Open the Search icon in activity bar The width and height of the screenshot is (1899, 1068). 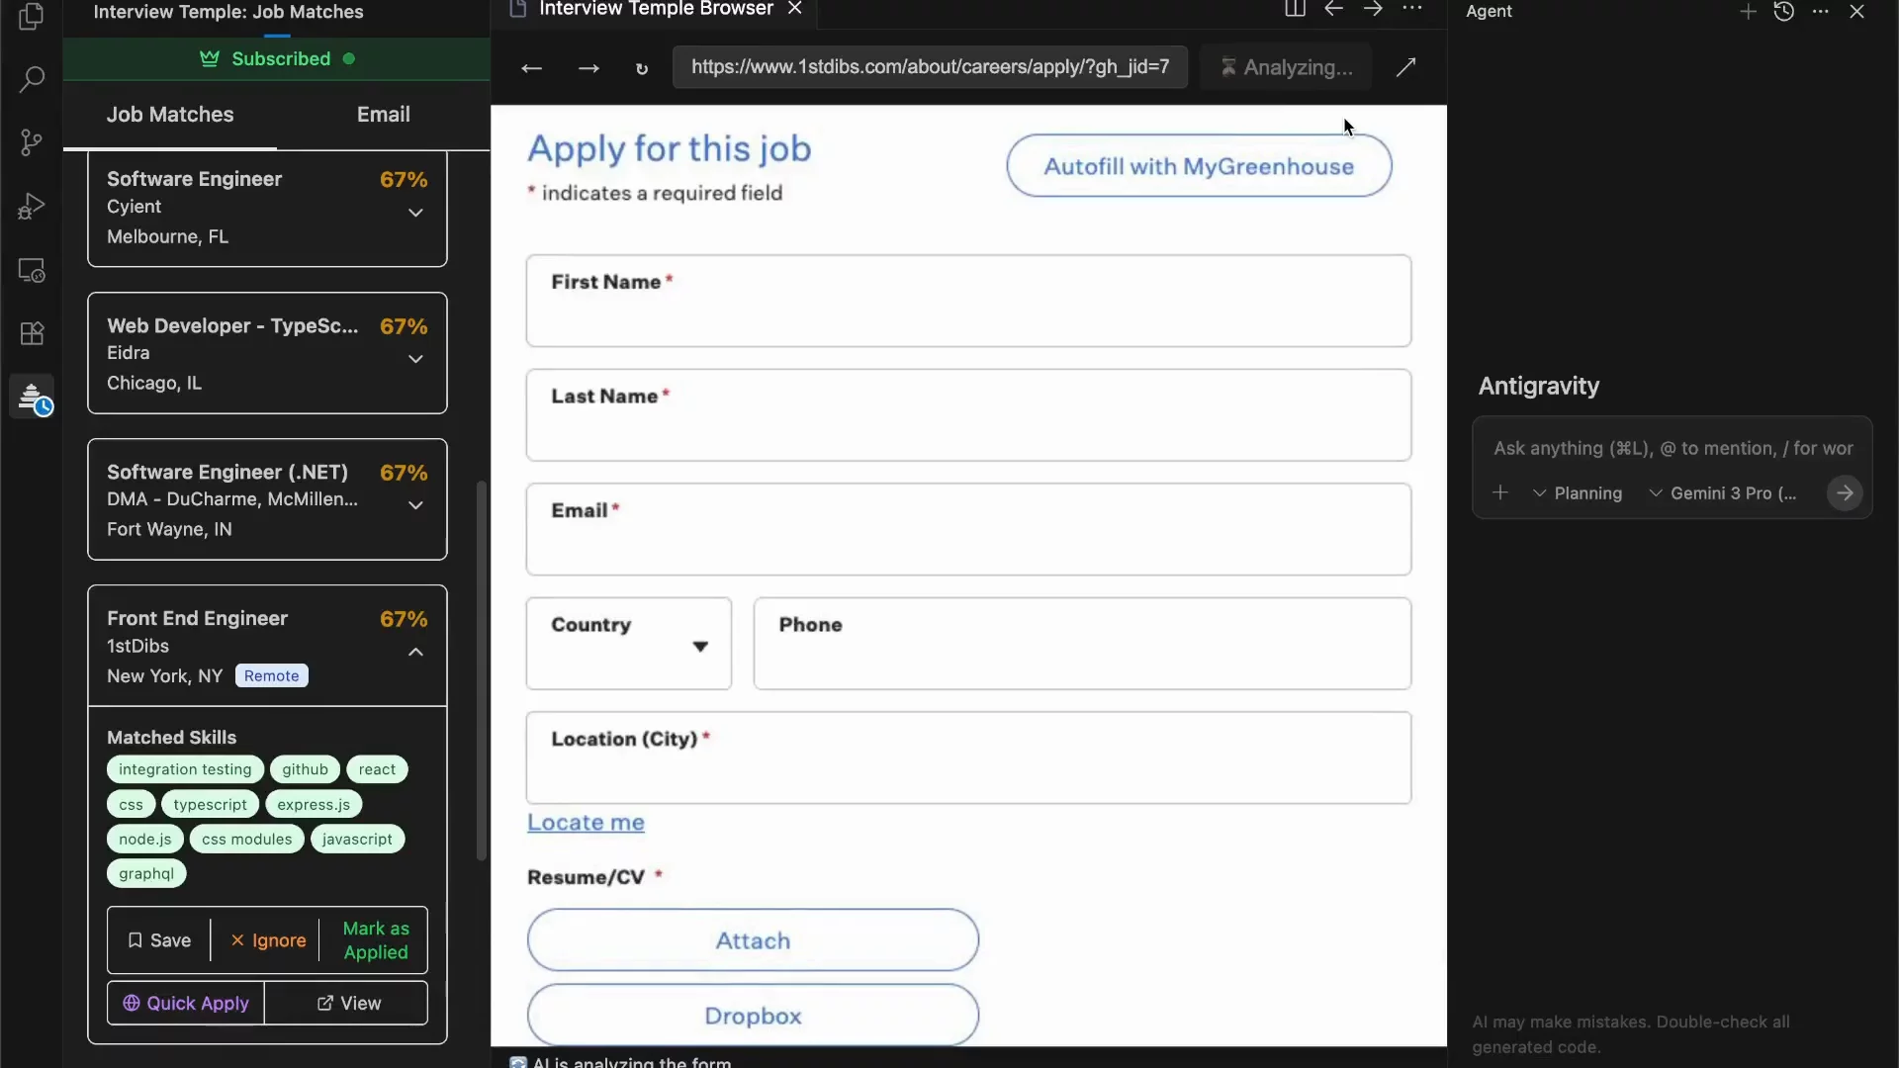tap(32, 79)
